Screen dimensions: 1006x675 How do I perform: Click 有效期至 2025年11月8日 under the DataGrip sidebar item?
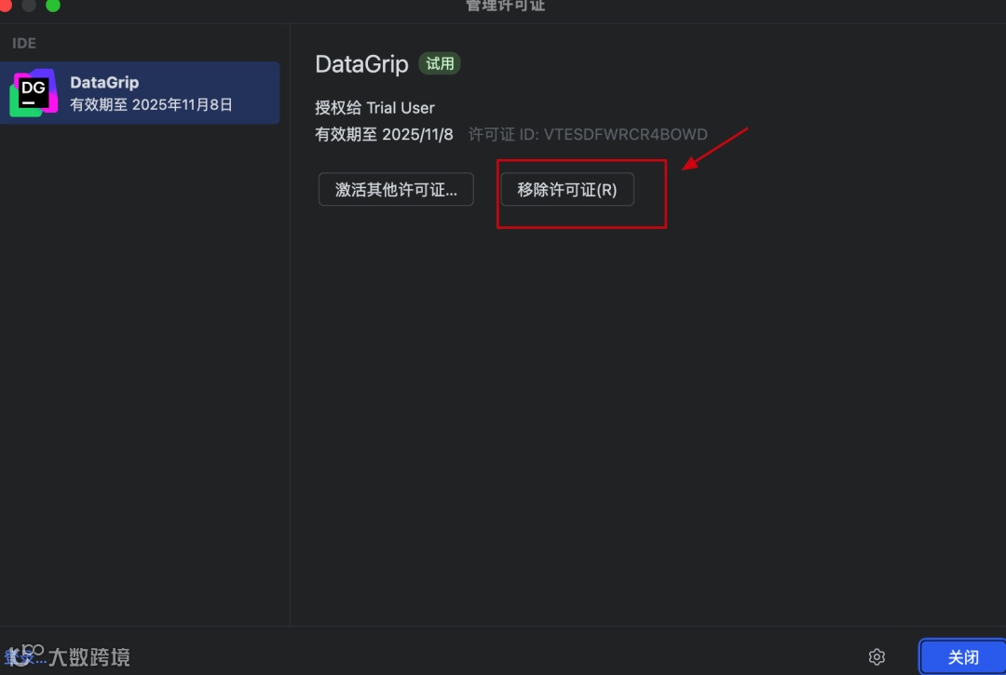click(151, 104)
